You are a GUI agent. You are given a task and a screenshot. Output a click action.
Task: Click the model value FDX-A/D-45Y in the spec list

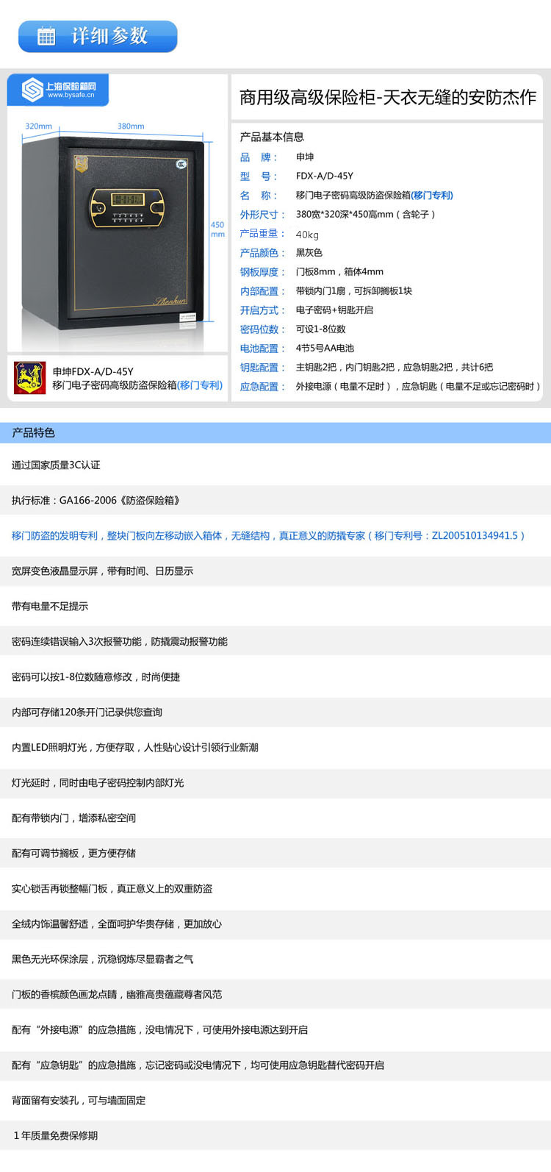[325, 176]
